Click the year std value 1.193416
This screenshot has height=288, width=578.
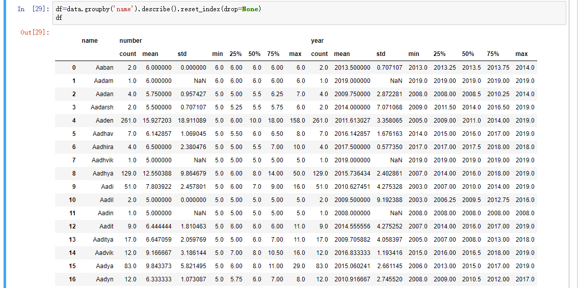(389, 253)
